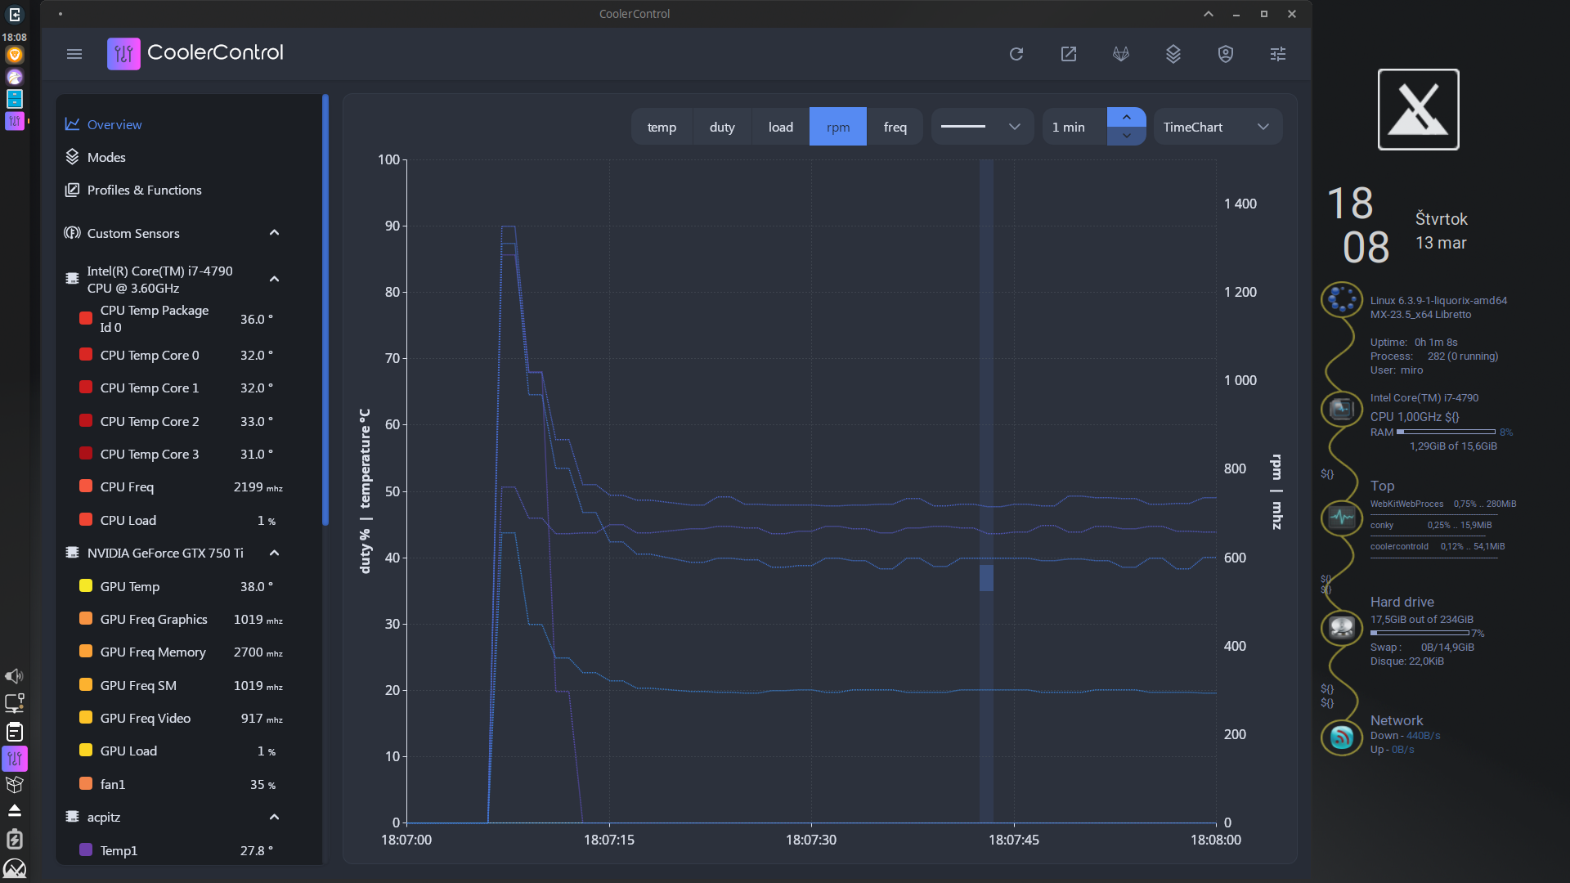Open the clipboard manager icon in dock
Screen dimensions: 1570x883
pyautogui.click(x=14, y=732)
